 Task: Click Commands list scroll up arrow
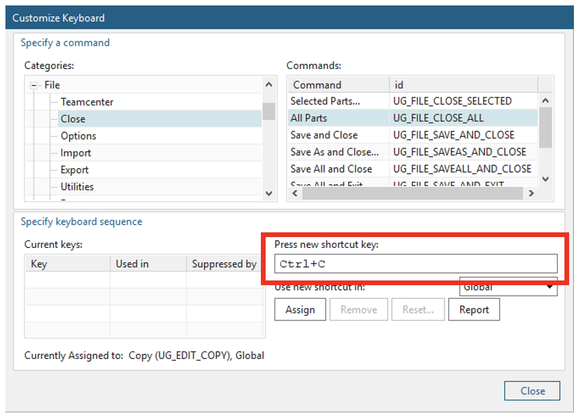click(x=545, y=100)
